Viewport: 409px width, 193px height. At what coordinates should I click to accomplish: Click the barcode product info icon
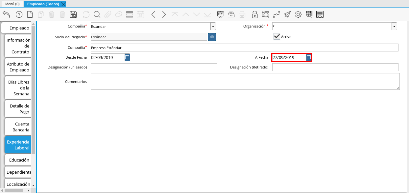point(309,14)
